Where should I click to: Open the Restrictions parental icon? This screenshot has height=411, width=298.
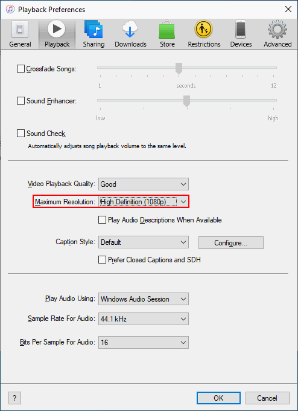click(x=204, y=29)
